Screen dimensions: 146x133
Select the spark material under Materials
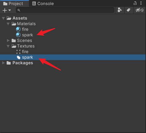pos(24,35)
